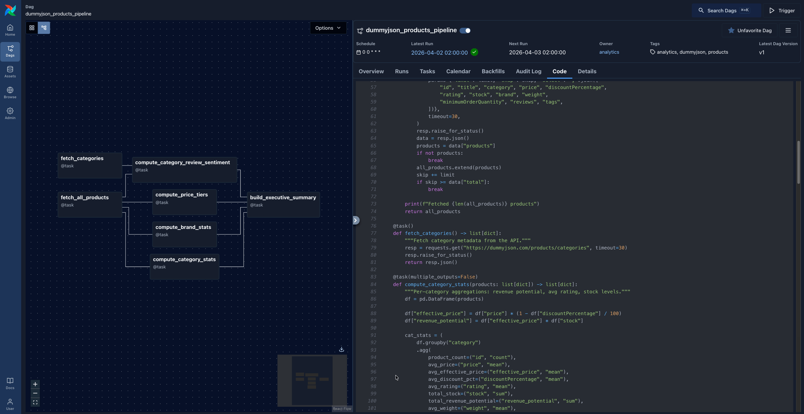Click the successful run status checkmark
Screen dimensions: 804x414
coord(474,52)
